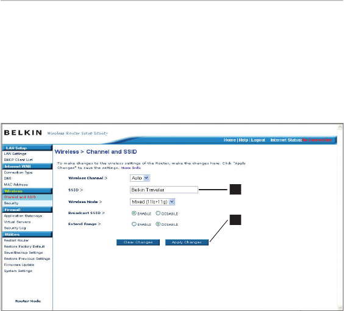Enable Extend Range radio button
The width and height of the screenshot is (344, 311).
pos(134,224)
